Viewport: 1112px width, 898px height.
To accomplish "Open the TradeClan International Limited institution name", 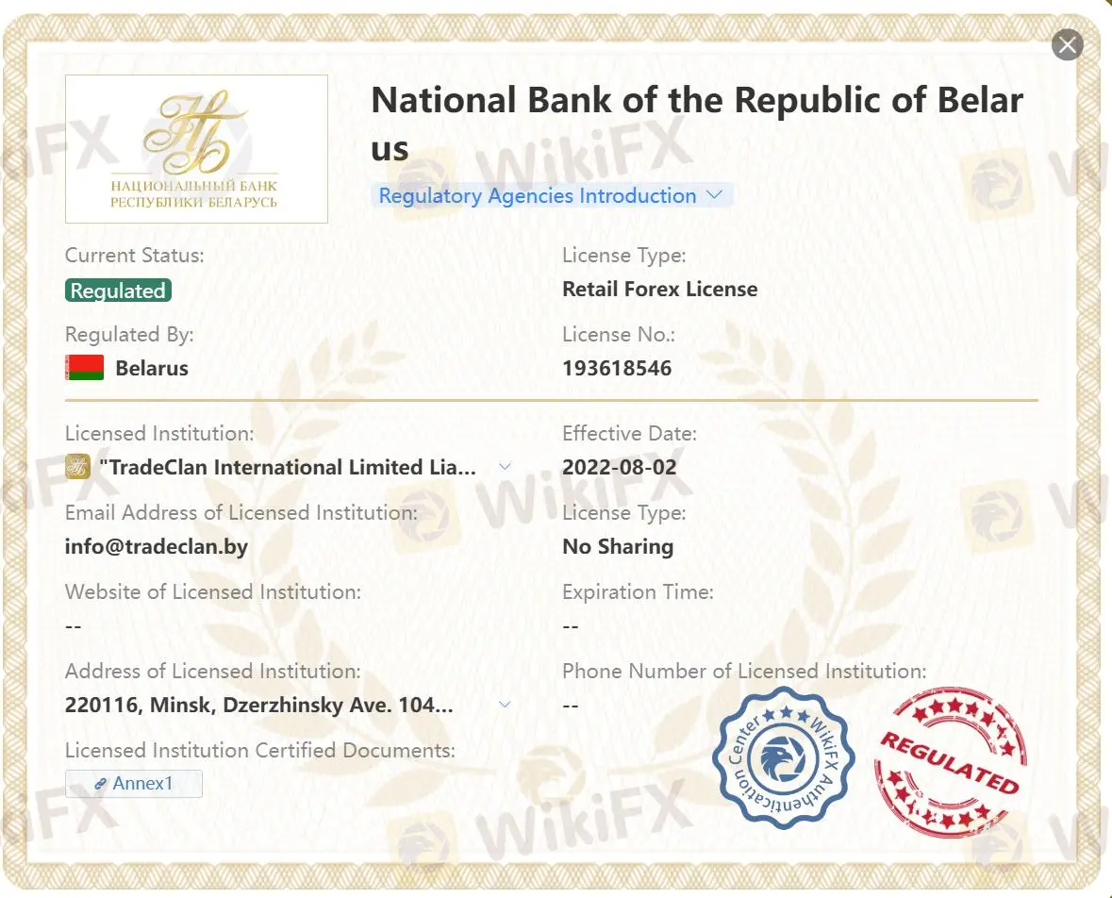I will pos(293,468).
